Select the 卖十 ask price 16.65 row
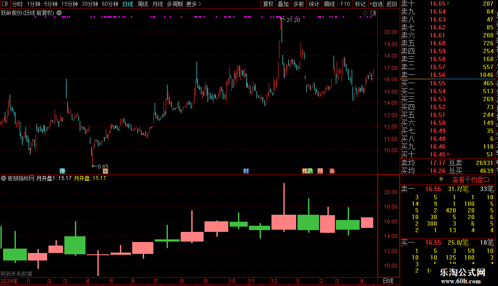Image resolution: width=498 pixels, height=286 pixels. (447, 4)
